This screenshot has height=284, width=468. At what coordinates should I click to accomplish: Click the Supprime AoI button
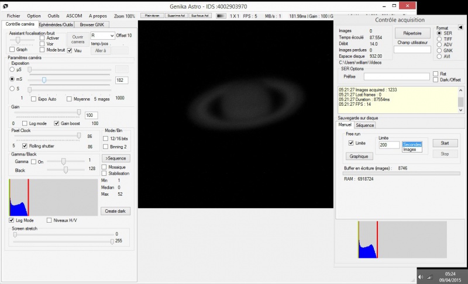point(176,16)
